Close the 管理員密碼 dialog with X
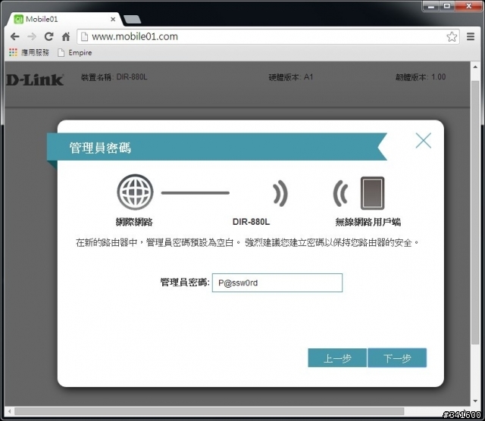 tap(423, 141)
